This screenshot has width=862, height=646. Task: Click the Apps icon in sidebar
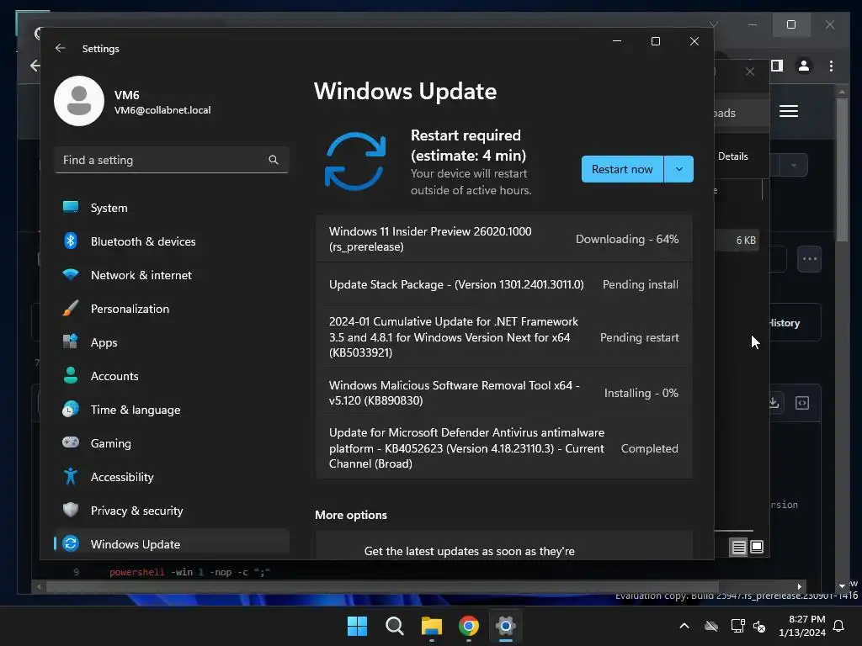[71, 342]
